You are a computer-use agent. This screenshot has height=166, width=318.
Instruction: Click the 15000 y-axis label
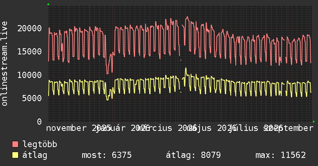point(30,52)
